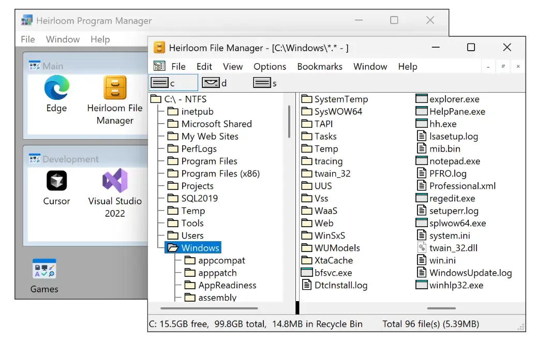Open the minimized Games group icon
Screen dimensions: 536x342
click(x=44, y=269)
